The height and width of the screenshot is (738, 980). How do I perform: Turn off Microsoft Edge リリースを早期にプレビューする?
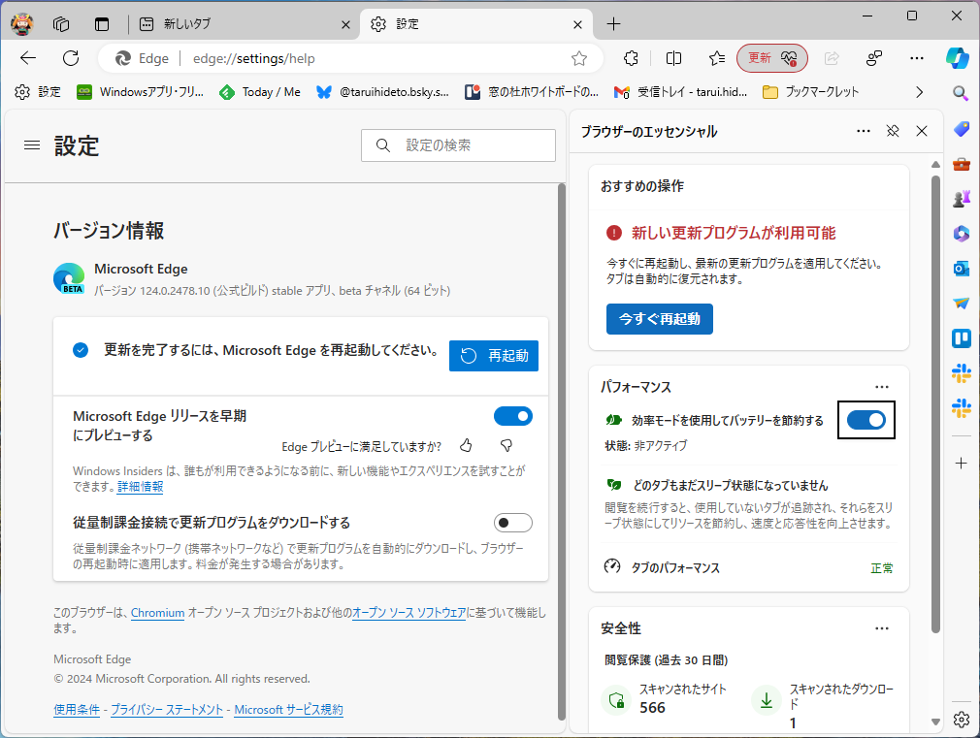[x=513, y=416]
